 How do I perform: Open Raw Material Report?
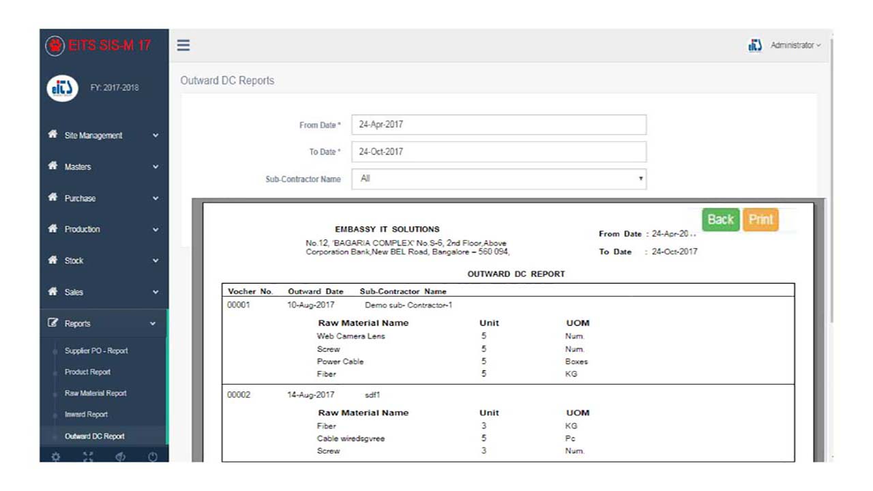point(95,393)
